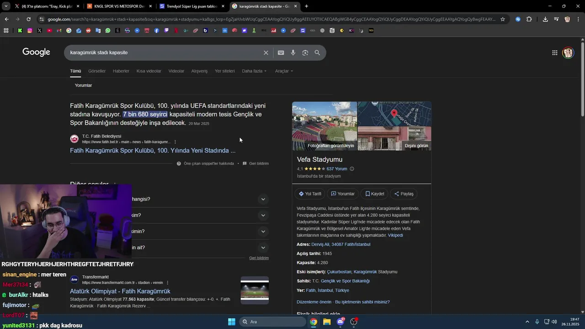The height and width of the screenshot is (329, 585).
Task: Open 'Araçlar' dropdown
Action: tap(284, 71)
